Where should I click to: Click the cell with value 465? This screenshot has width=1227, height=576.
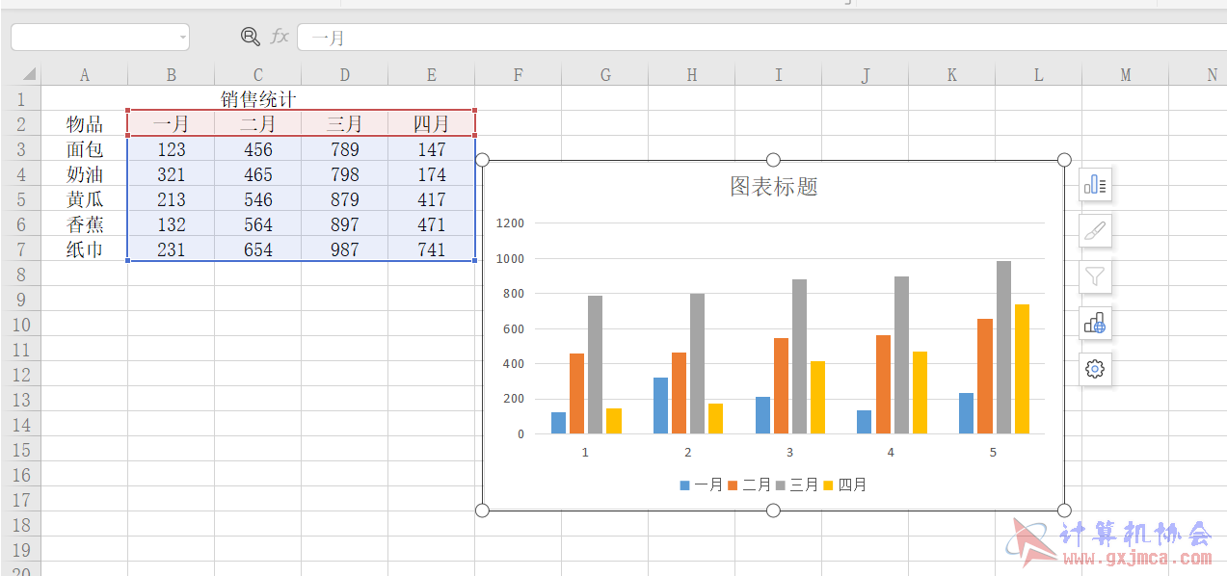(x=257, y=174)
